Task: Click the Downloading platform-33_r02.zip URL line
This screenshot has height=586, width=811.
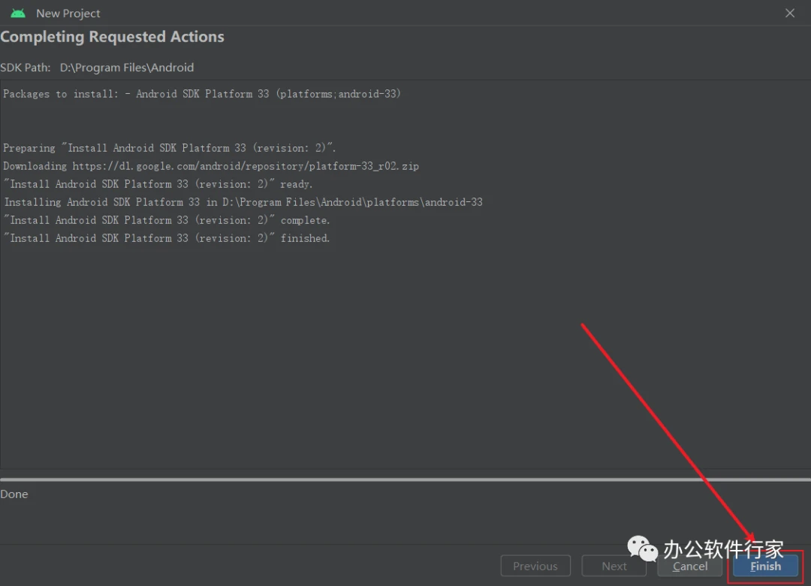Action: (211, 166)
